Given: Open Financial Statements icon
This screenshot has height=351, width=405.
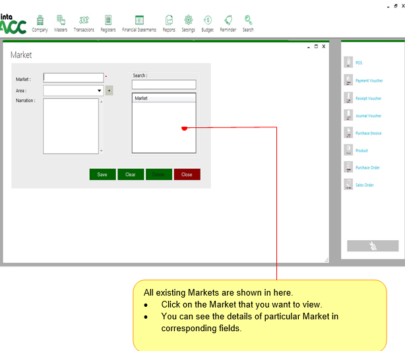Looking at the screenshot, I should click(x=139, y=20).
